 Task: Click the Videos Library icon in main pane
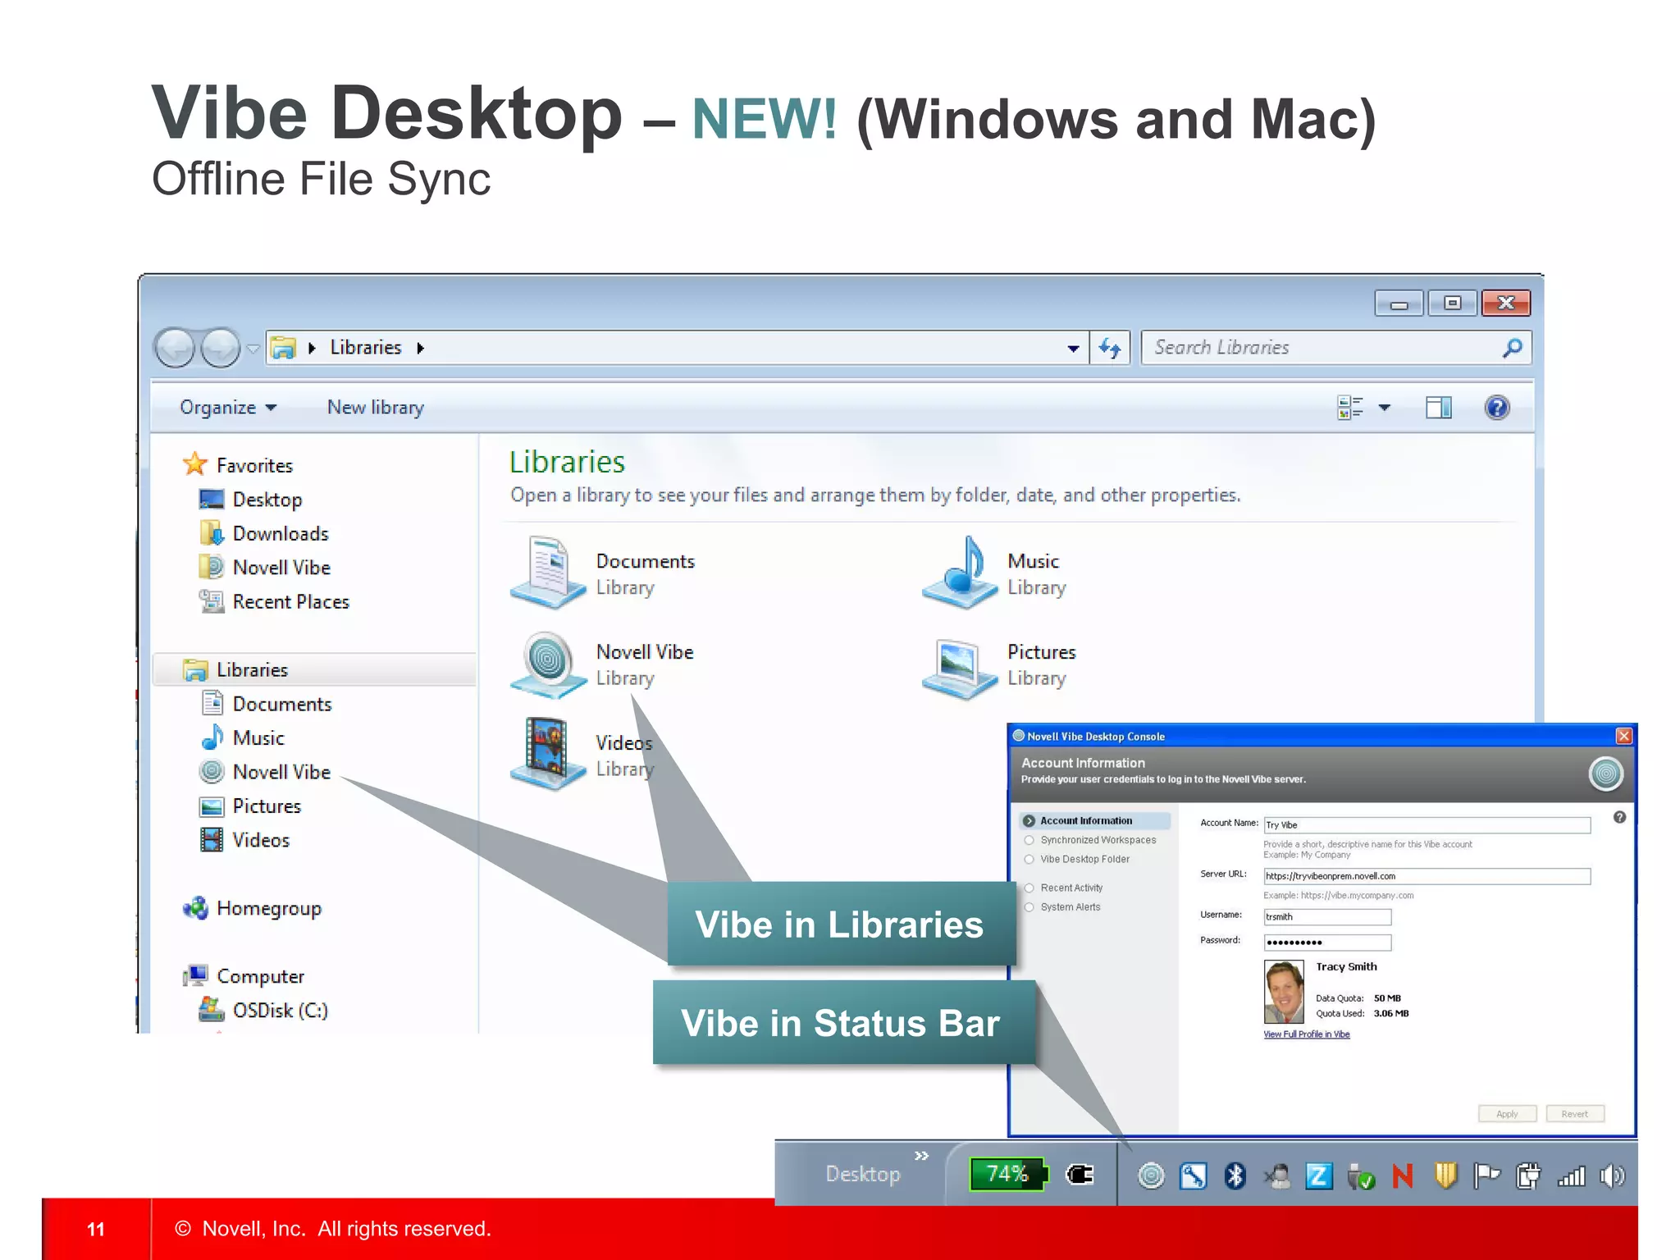pos(548,753)
